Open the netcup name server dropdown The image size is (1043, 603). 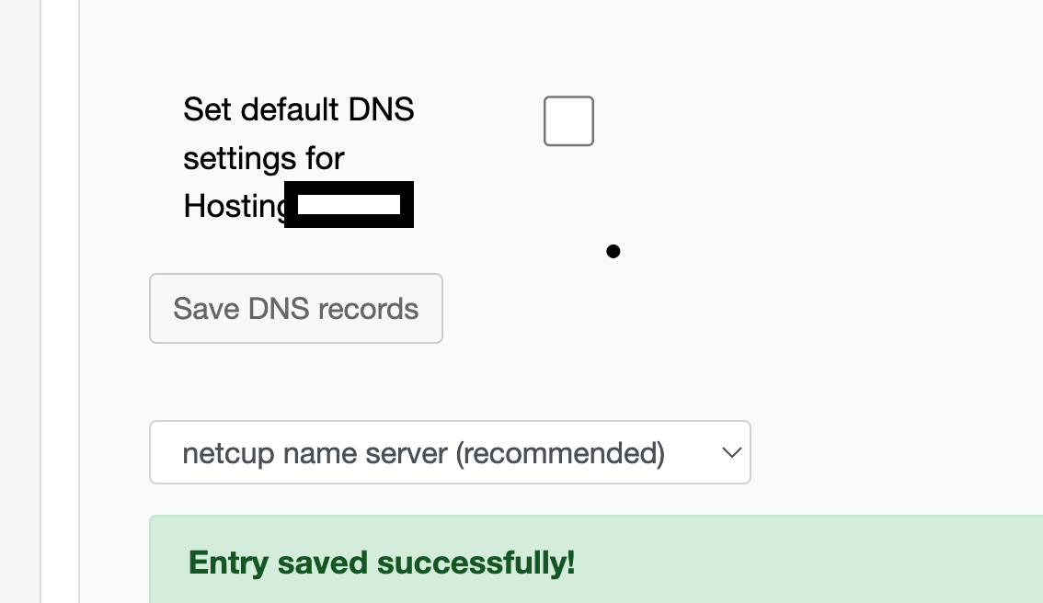tap(451, 452)
